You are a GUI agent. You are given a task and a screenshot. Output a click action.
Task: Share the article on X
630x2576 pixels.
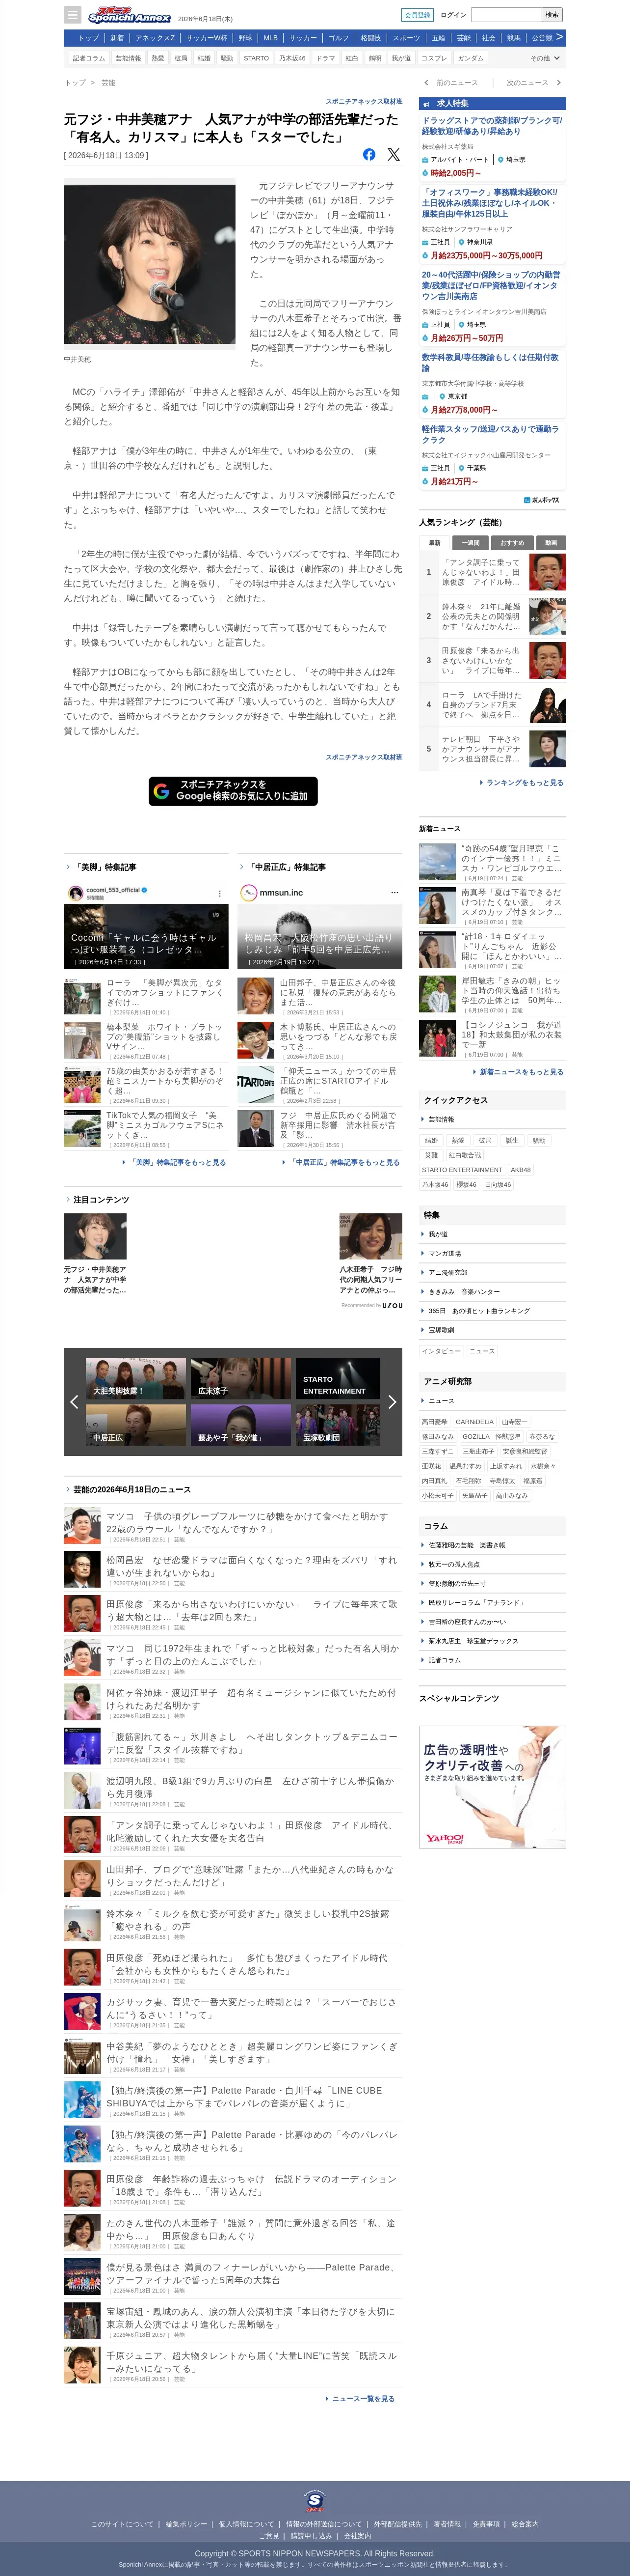(394, 154)
